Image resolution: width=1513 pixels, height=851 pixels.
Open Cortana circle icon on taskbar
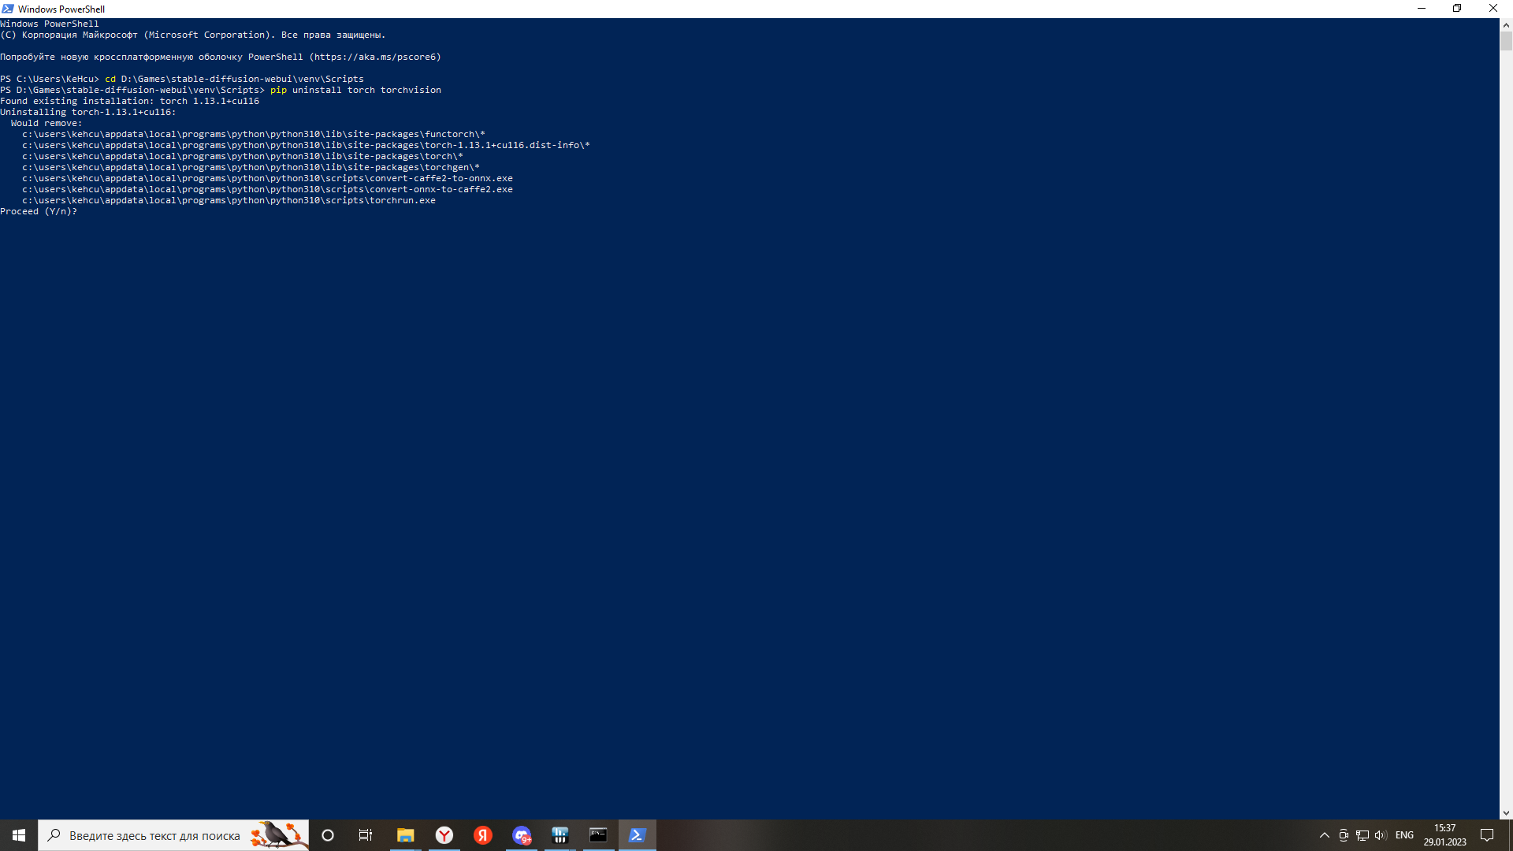point(328,835)
